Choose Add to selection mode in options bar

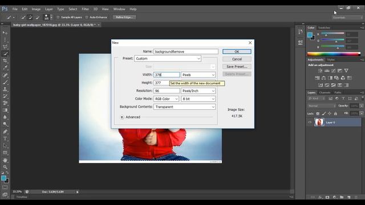30,17
